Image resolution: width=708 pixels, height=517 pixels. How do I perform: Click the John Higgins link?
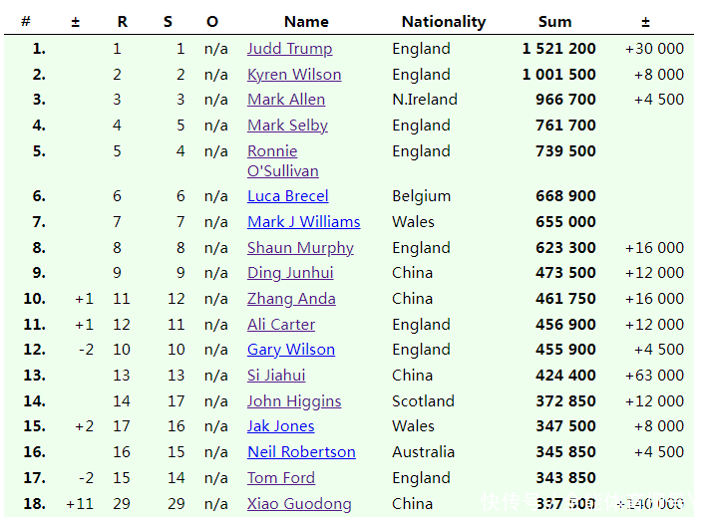[294, 401]
